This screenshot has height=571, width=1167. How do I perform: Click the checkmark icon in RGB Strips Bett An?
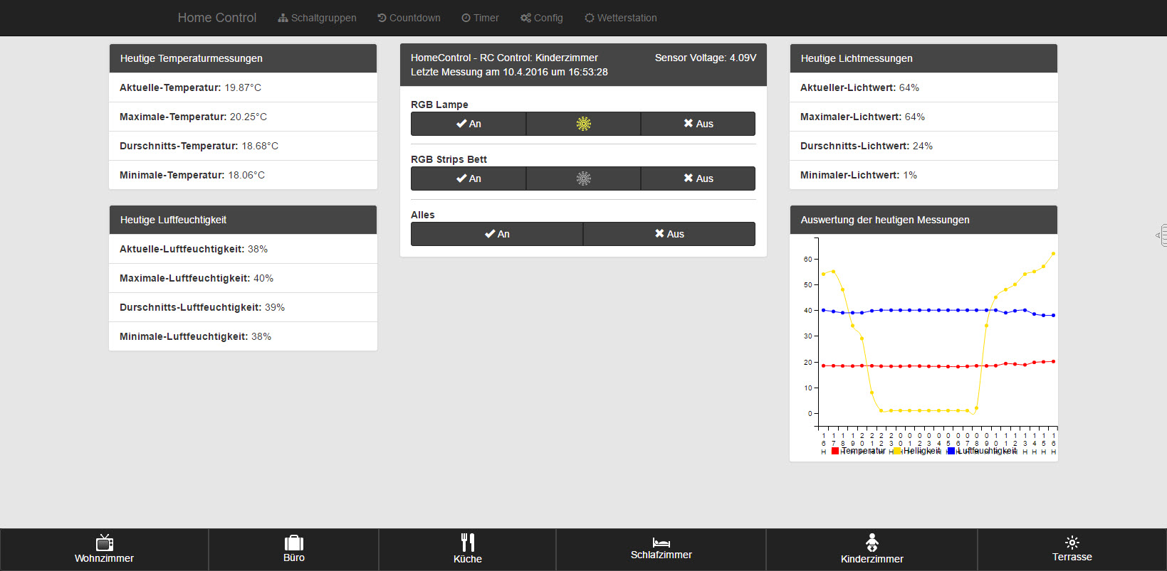[461, 178]
